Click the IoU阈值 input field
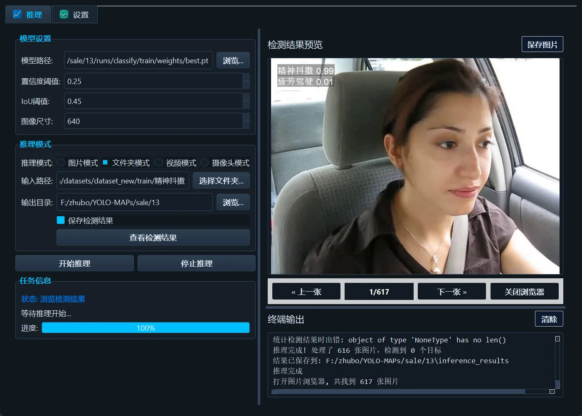This screenshot has width=582, height=416. [154, 101]
